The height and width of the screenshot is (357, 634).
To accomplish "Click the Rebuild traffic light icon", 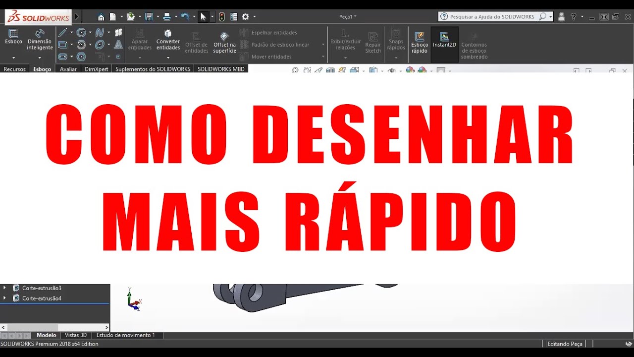I will 222,17.
